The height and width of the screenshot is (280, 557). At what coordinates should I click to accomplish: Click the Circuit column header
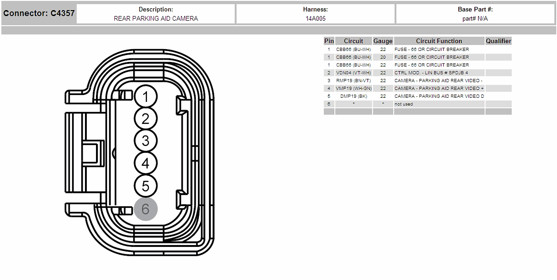(x=354, y=41)
